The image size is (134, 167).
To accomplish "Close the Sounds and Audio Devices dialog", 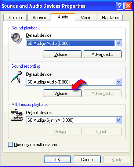I will 128,6.
